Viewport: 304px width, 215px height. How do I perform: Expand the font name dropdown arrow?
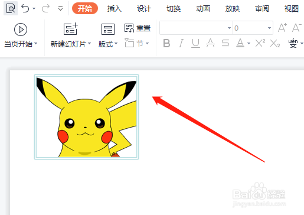tap(229, 28)
